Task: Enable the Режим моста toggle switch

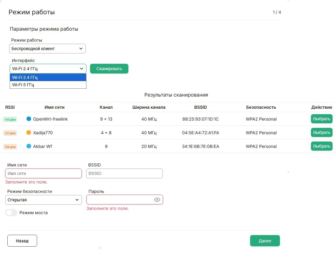Action: pos(12,213)
